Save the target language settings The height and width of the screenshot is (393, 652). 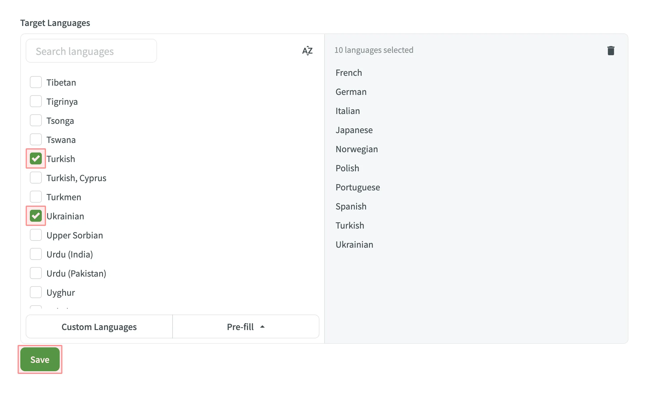coord(40,359)
